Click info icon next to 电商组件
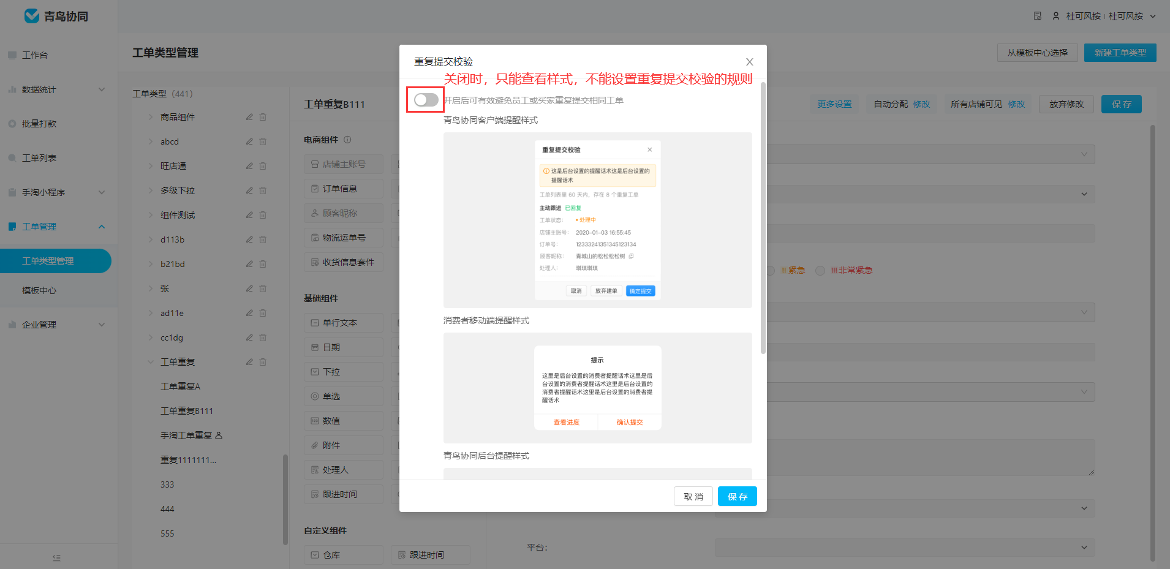1170x569 pixels. click(347, 140)
